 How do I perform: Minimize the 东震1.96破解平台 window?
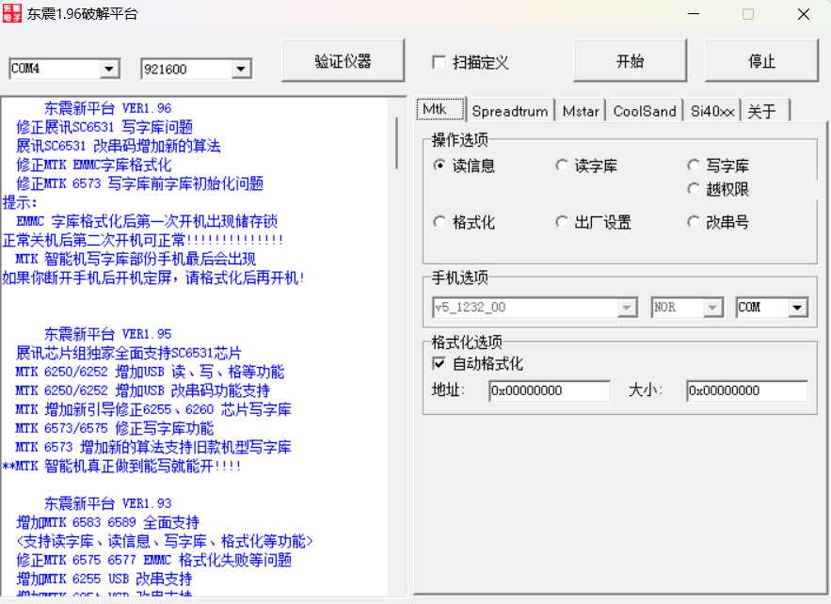tap(694, 14)
